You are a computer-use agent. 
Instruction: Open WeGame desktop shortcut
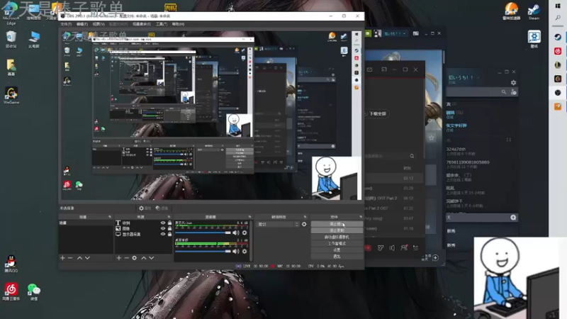[x=11, y=96]
